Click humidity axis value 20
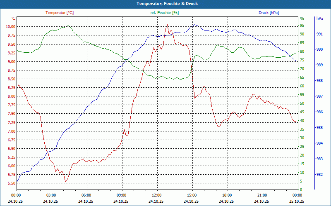Image resolution: width=331 pixels, height=206 pixels. coord(302,155)
